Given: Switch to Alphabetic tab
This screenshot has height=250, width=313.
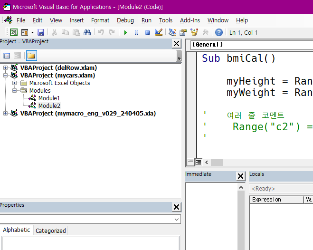Looking at the screenshot, I should [17, 230].
